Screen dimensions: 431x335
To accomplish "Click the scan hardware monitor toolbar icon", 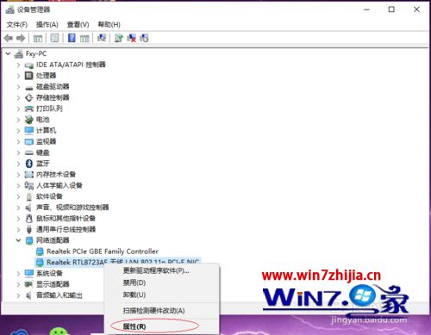I will coord(102,38).
